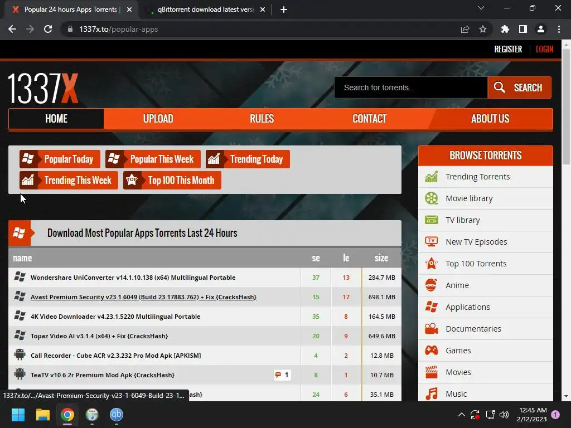Click the New TV Episodes monitor icon
571x428 pixels.
(x=432, y=242)
